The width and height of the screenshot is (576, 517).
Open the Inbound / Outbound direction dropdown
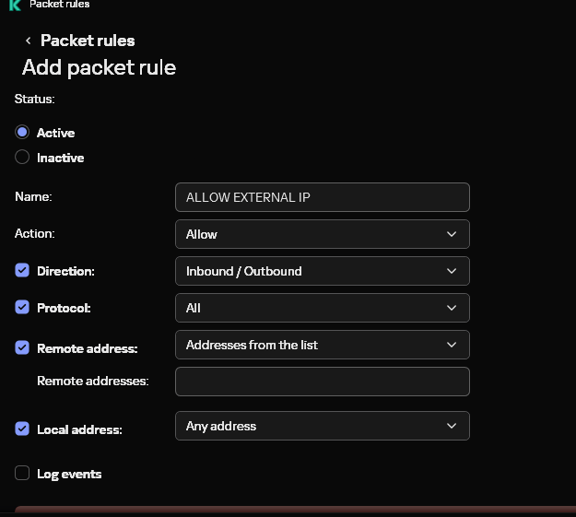pos(322,271)
